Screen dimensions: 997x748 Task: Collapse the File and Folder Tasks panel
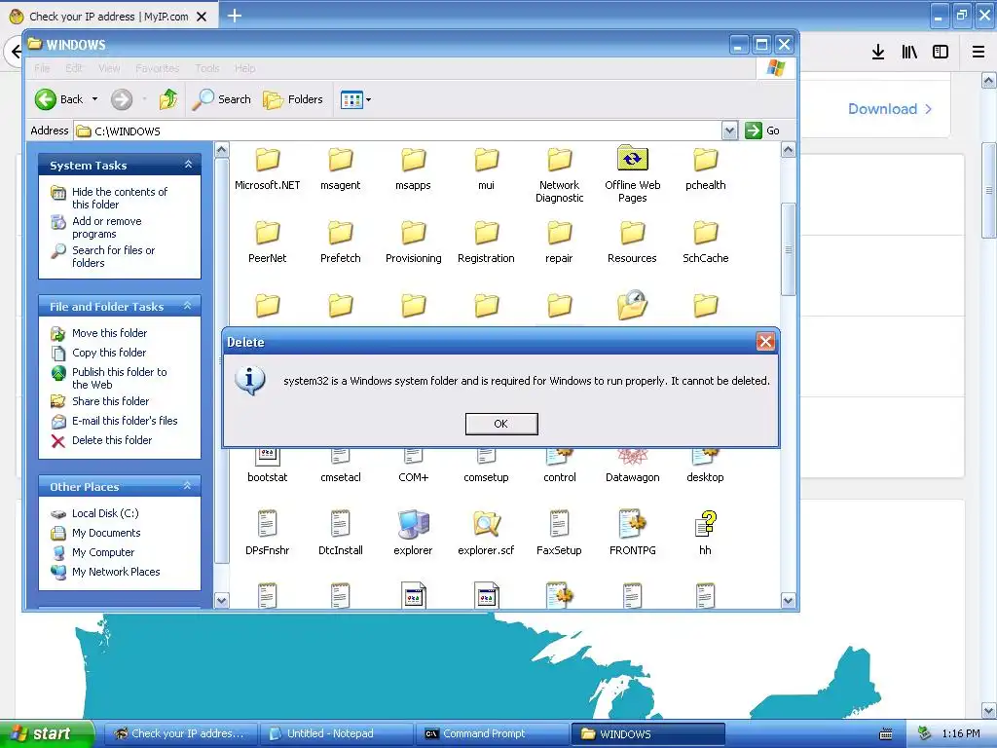(188, 306)
